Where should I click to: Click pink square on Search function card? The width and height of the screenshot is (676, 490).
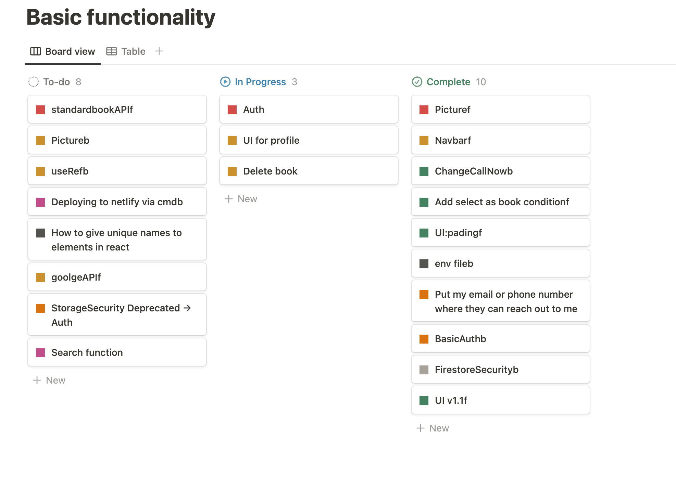[x=40, y=353]
